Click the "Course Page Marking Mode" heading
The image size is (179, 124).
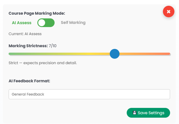pos(37,13)
